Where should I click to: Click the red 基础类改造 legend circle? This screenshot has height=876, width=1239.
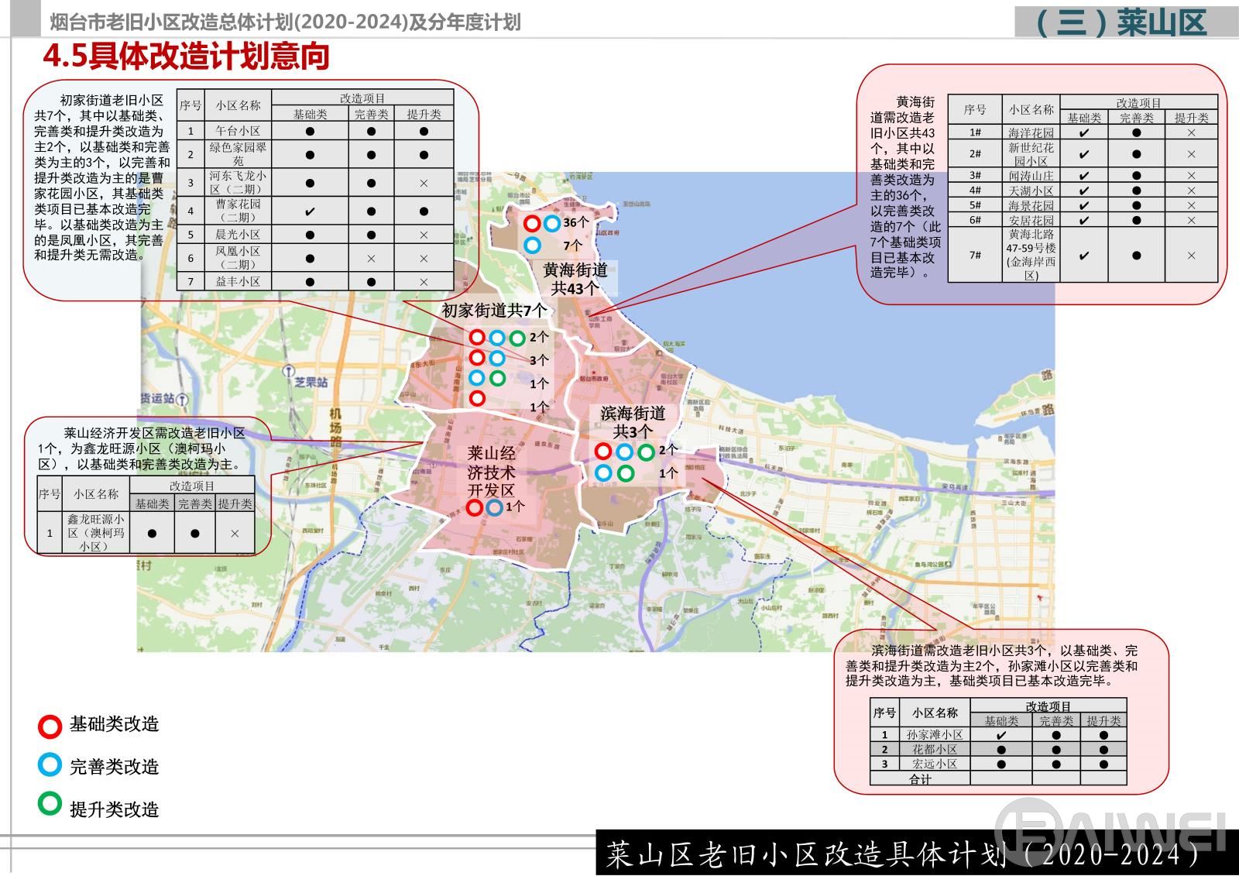[x=50, y=726]
